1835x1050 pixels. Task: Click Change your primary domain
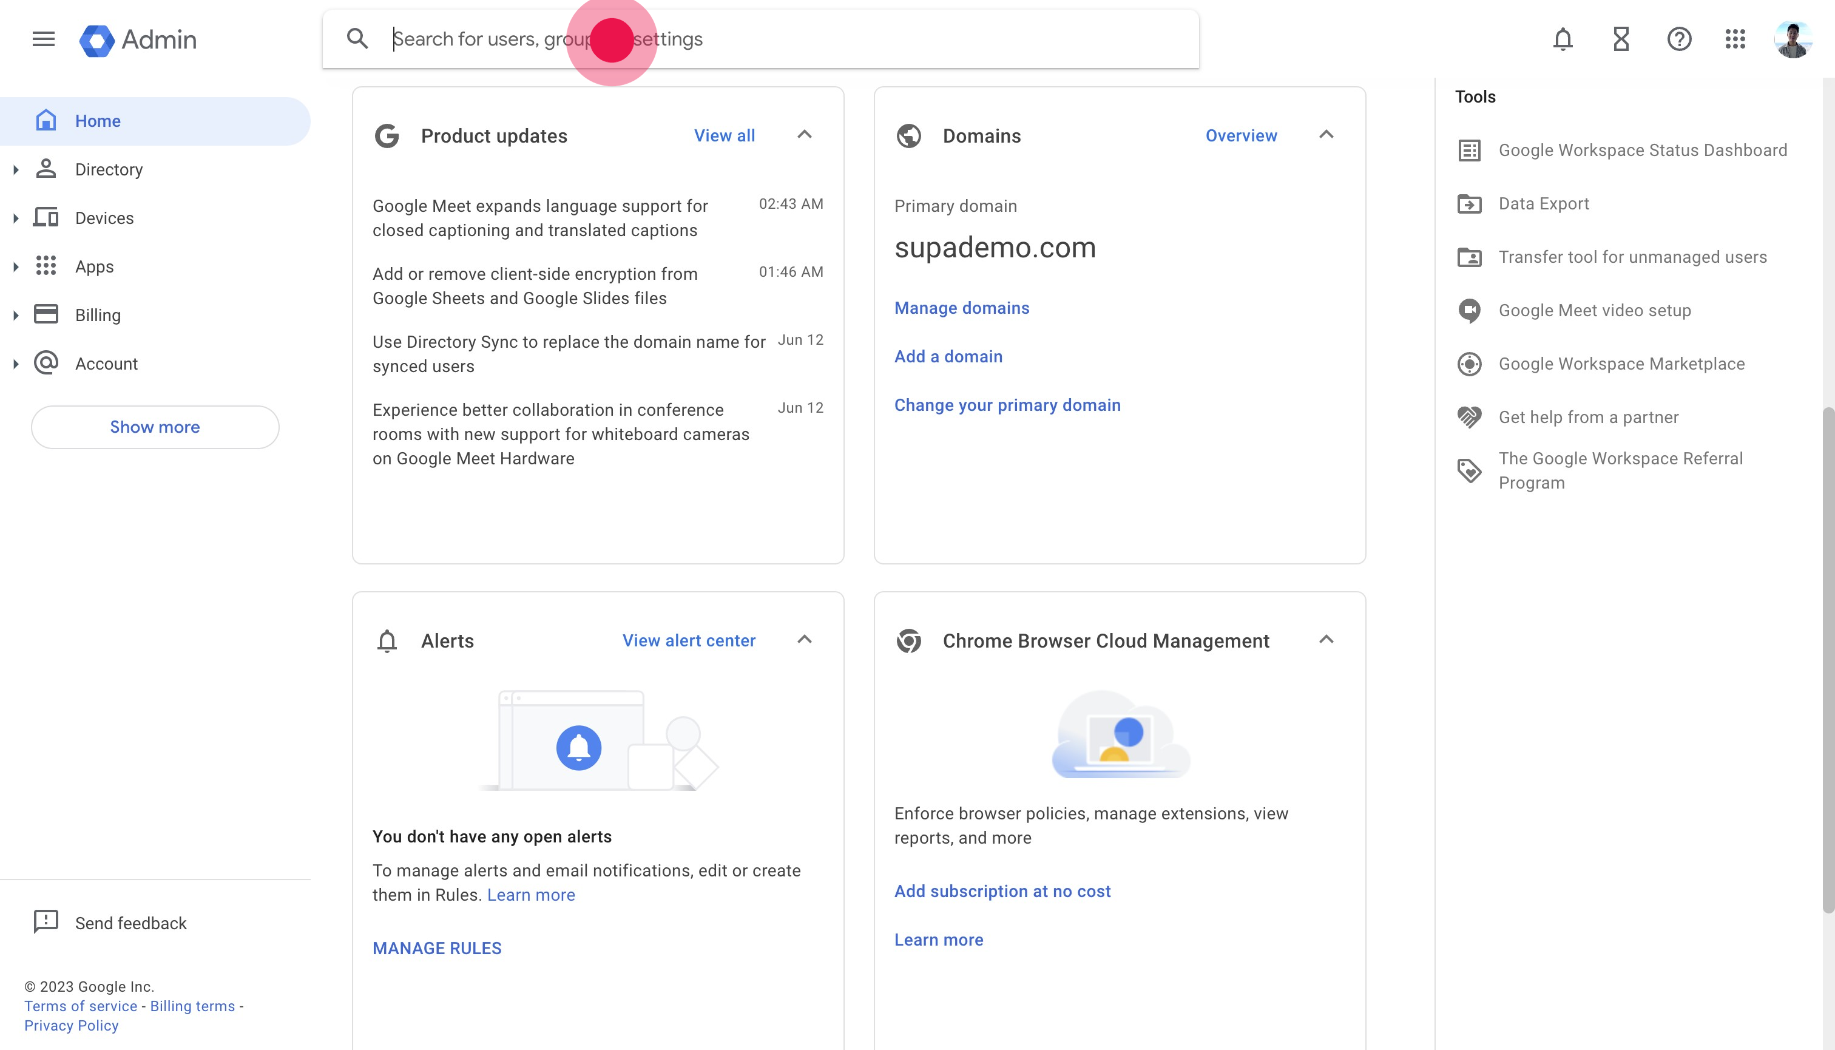pyautogui.click(x=1007, y=405)
